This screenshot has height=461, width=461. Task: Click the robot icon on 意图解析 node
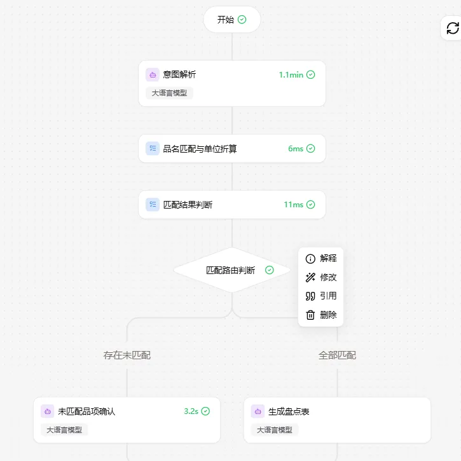[153, 74]
